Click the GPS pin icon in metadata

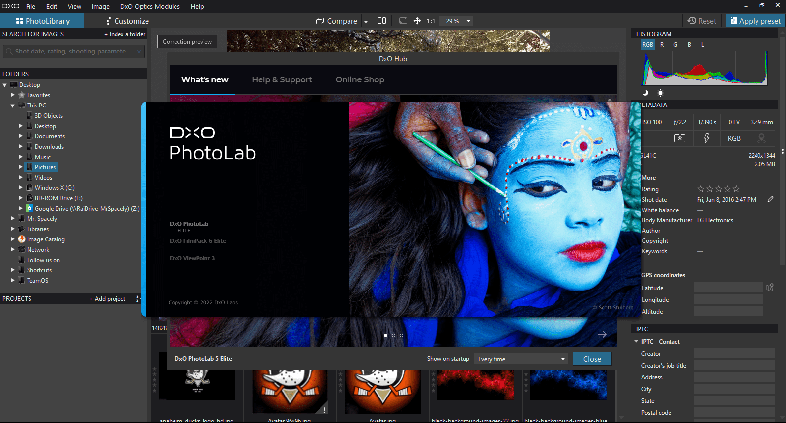(761, 138)
